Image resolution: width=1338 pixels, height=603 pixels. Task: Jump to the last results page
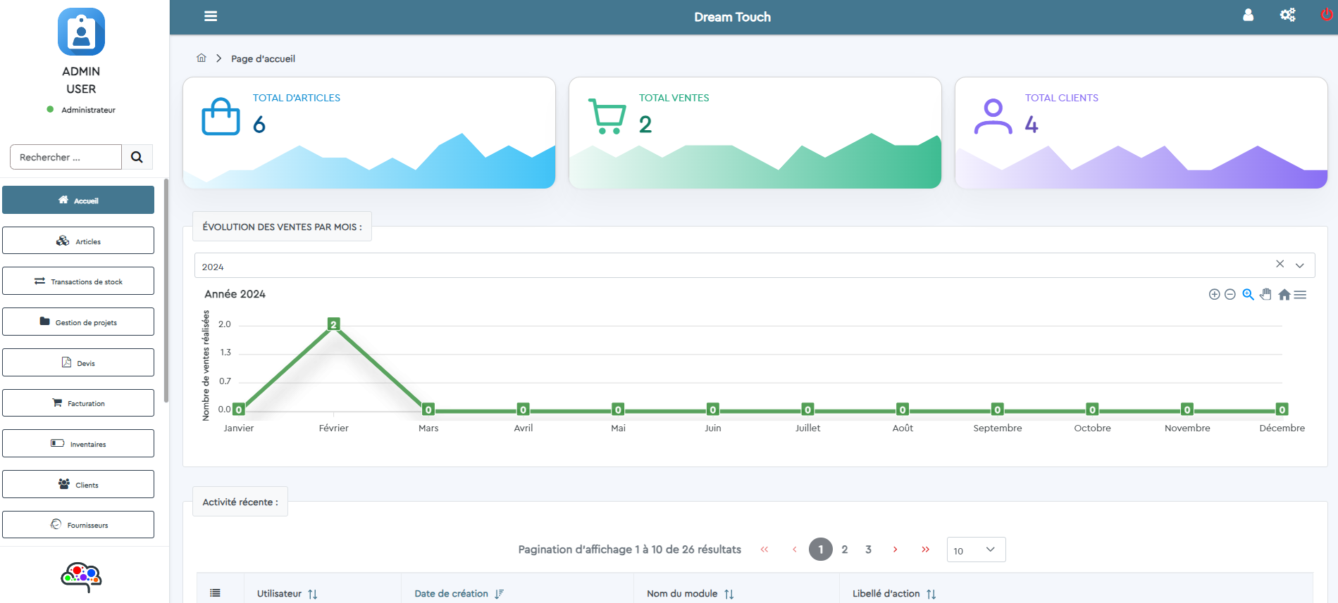tap(925, 550)
